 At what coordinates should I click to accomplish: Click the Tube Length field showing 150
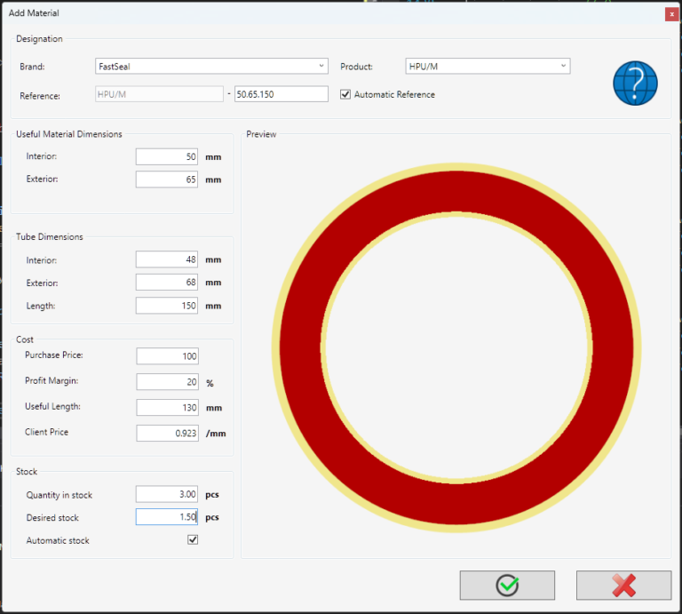(167, 306)
